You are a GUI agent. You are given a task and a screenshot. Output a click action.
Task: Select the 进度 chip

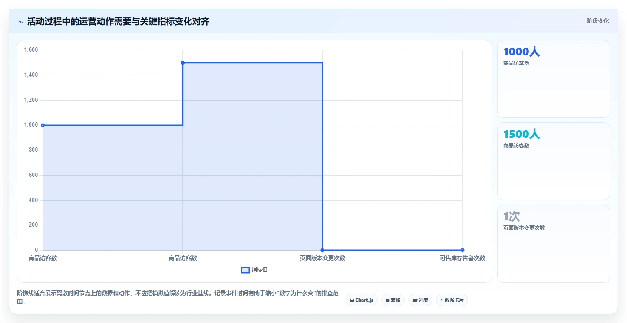click(x=420, y=300)
